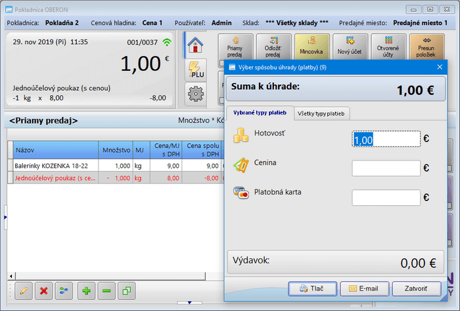Click the pencil edit item icon
This screenshot has width=460, height=311.
point(24,289)
